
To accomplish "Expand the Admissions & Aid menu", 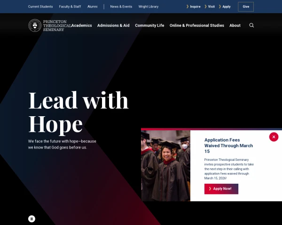I will point(113,25).
